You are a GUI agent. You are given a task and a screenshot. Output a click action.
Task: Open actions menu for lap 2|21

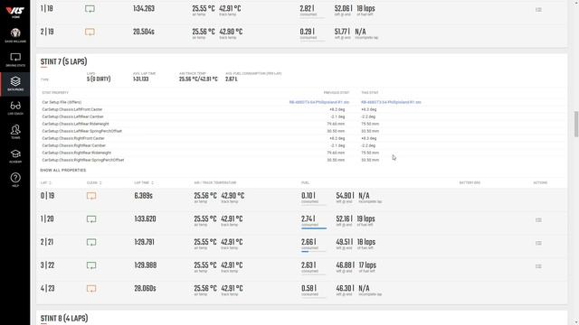click(x=538, y=243)
